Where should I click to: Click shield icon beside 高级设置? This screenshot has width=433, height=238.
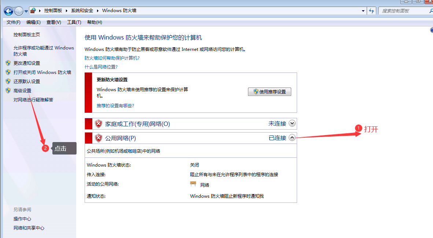[8, 90]
